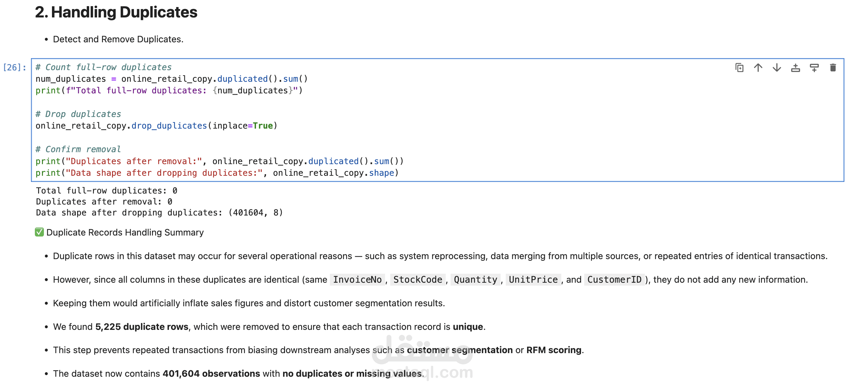This screenshot has height=389, width=845.
Task: Click the 'Total full-row duplicates: 0' output
Action: pyautogui.click(x=107, y=191)
